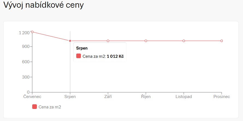Select the highlighted Srpen data point
The image size is (243, 121).
(x=70, y=41)
